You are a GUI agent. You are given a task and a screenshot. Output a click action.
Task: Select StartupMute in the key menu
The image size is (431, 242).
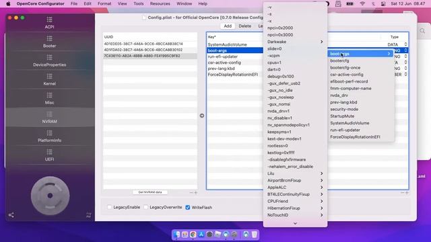pyautogui.click(x=361, y=116)
